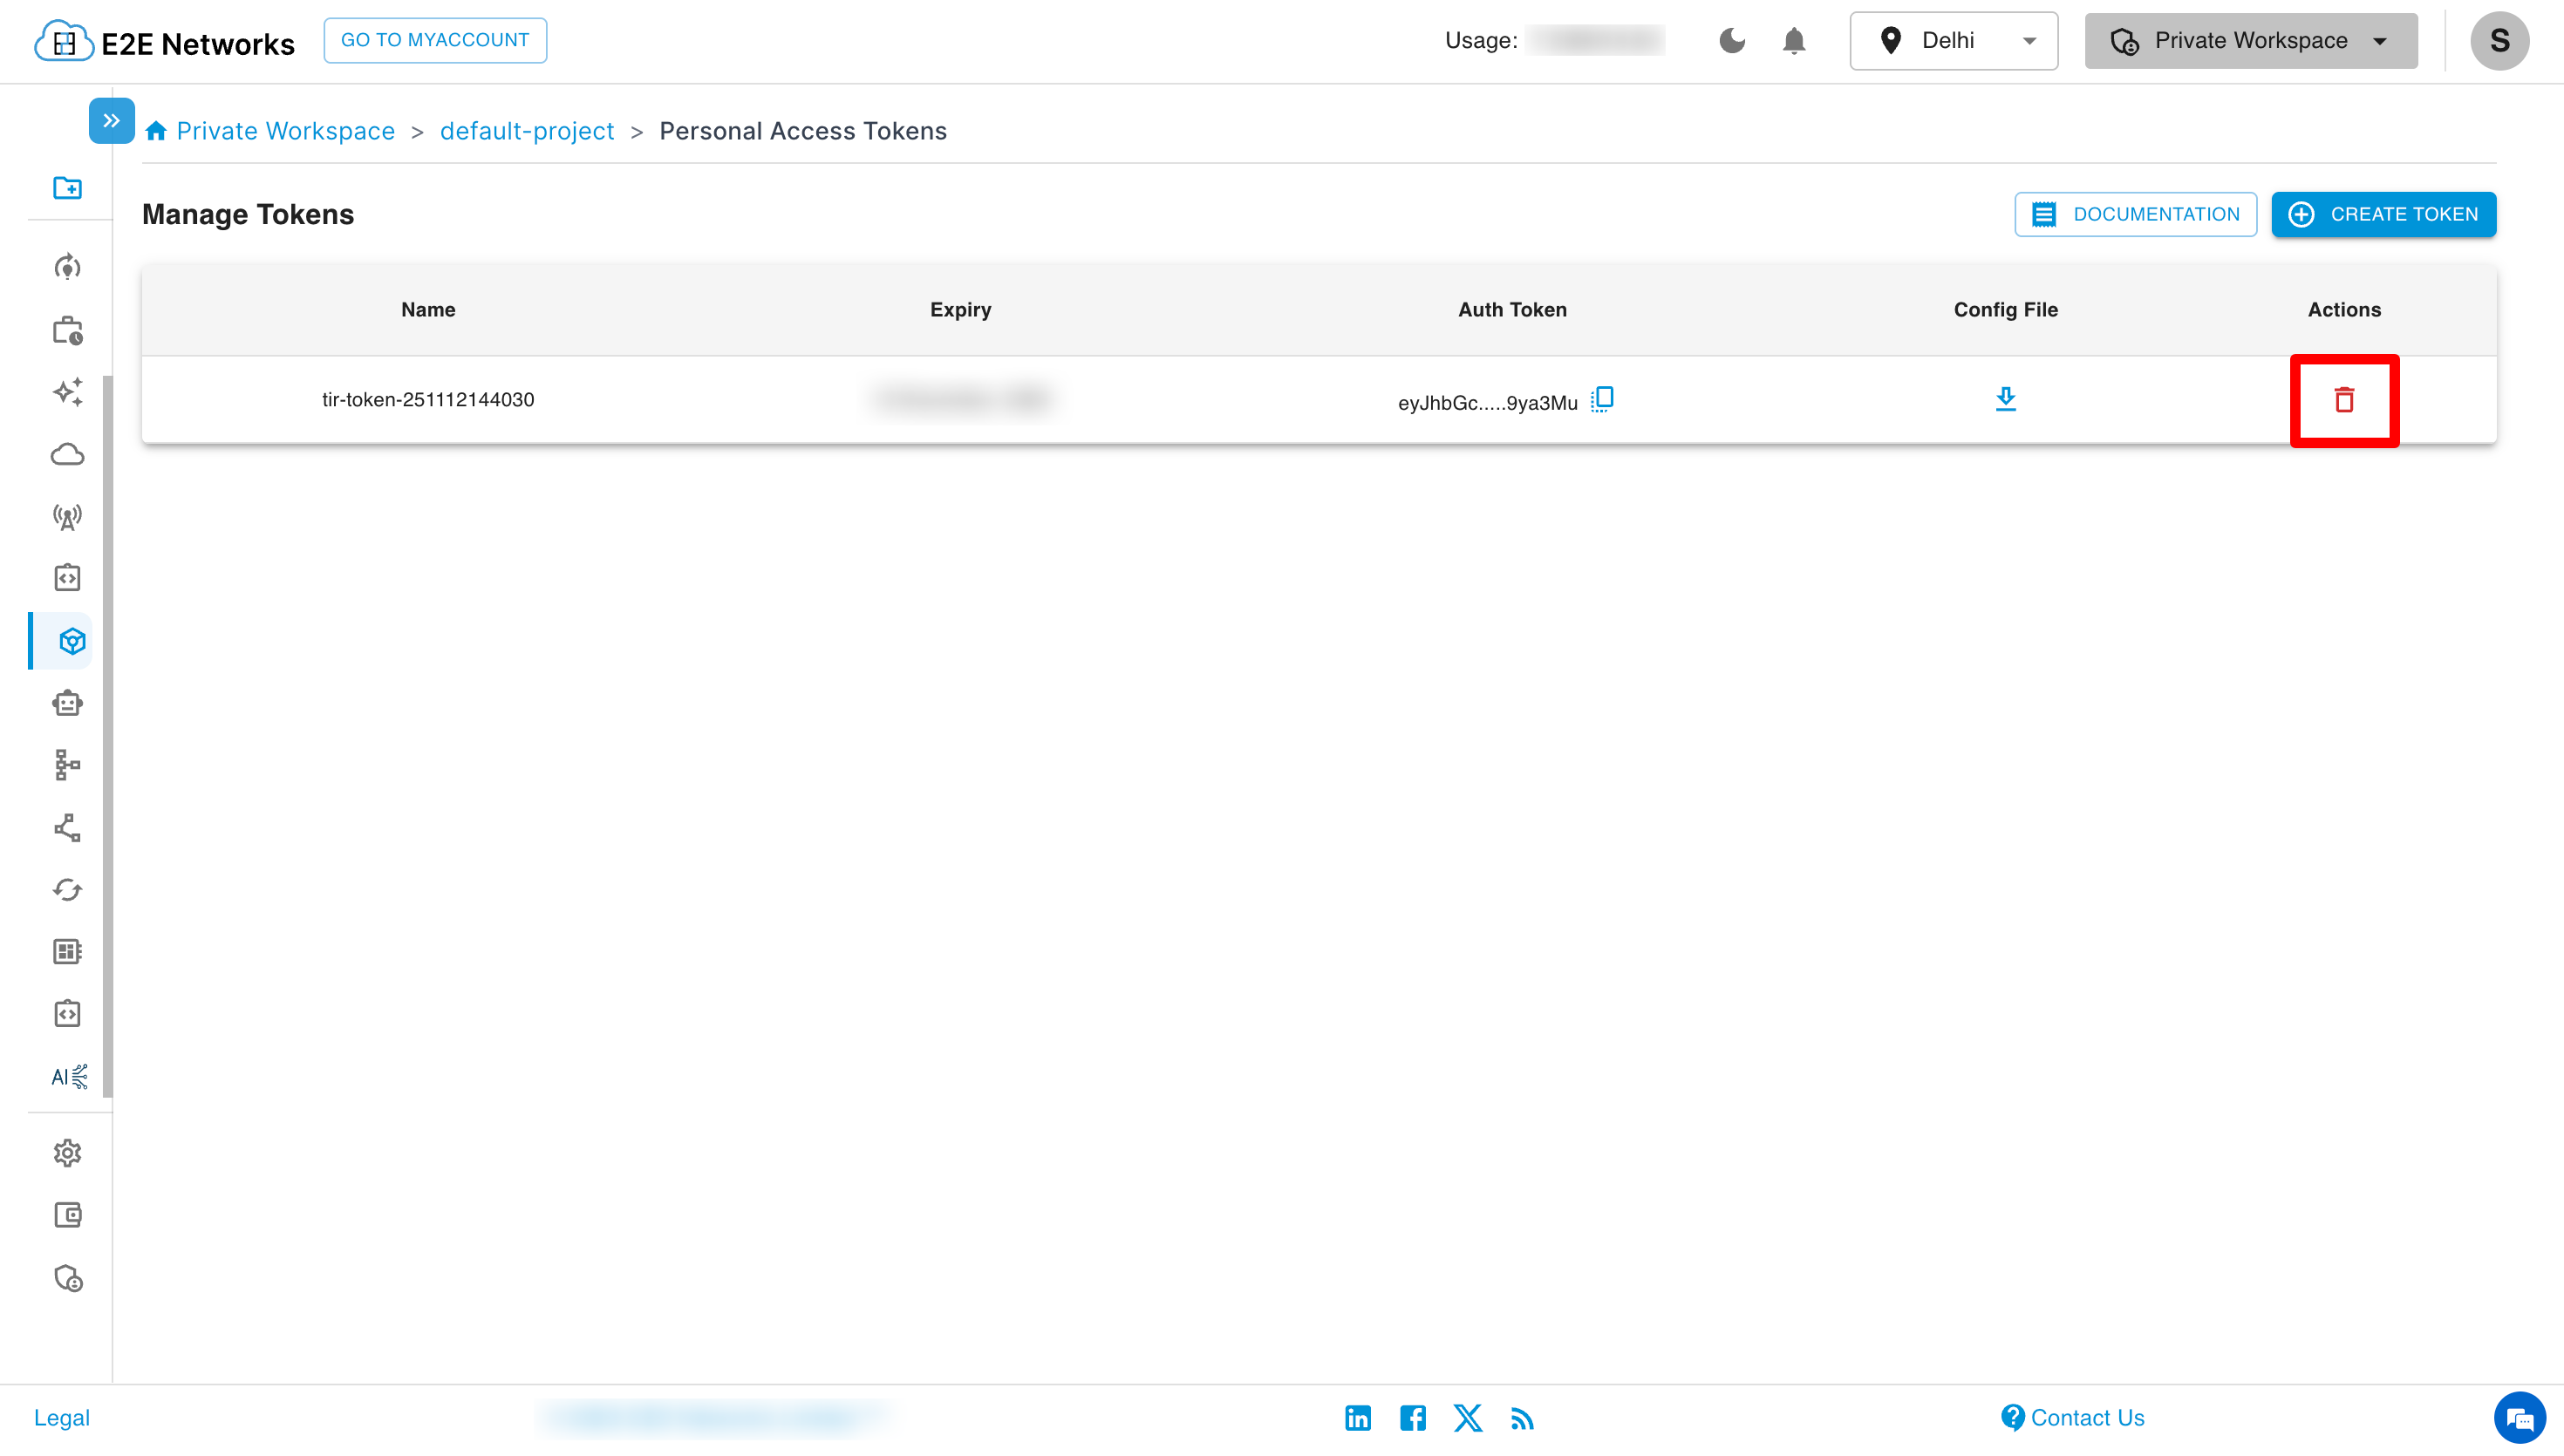
Task: Copy the auth token to clipboard
Action: 1602,399
